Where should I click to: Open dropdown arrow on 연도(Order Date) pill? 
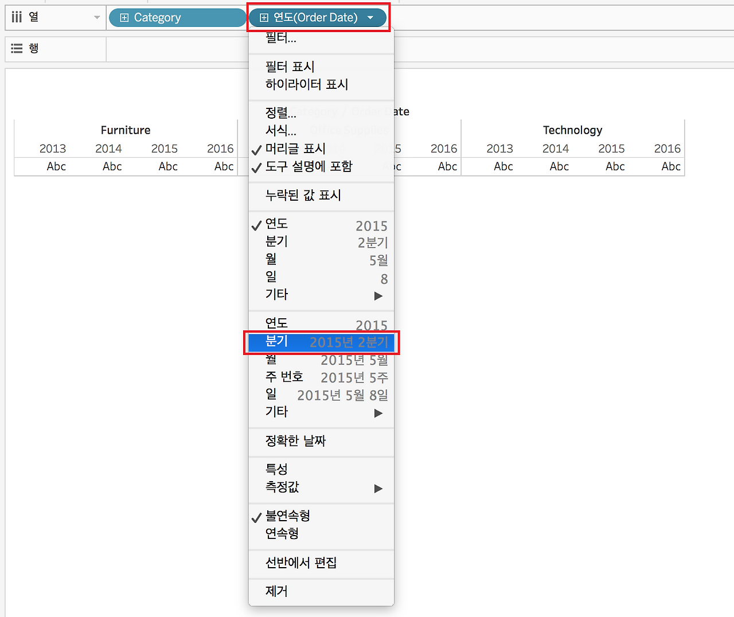click(x=370, y=18)
